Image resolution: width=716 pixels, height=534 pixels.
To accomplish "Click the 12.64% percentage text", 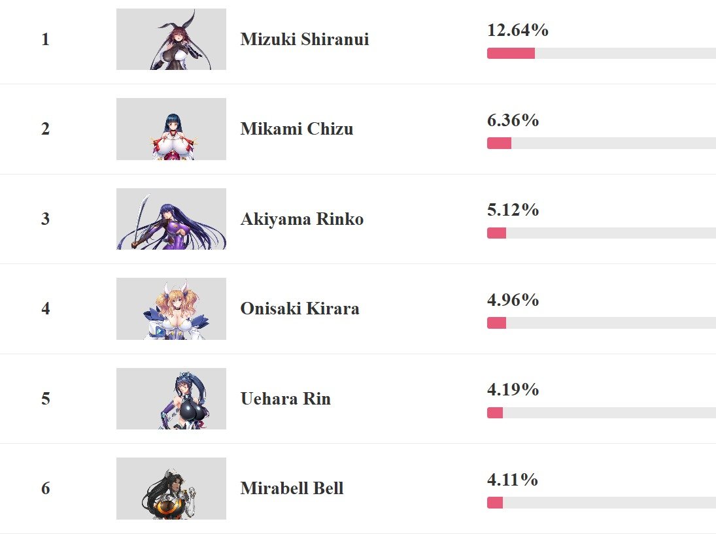I will coord(518,30).
